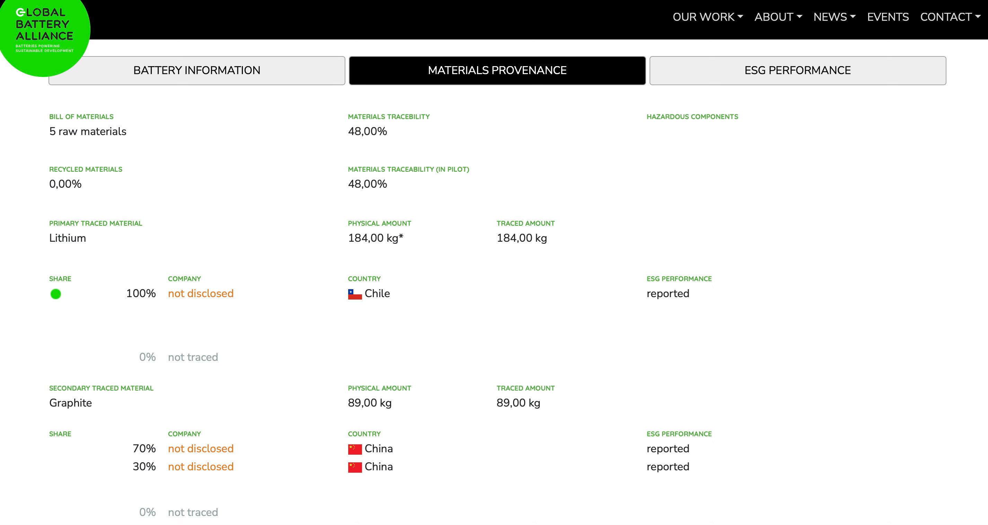This screenshot has height=525, width=988.
Task: Select the Materials Provenance tab
Action: [x=497, y=70]
